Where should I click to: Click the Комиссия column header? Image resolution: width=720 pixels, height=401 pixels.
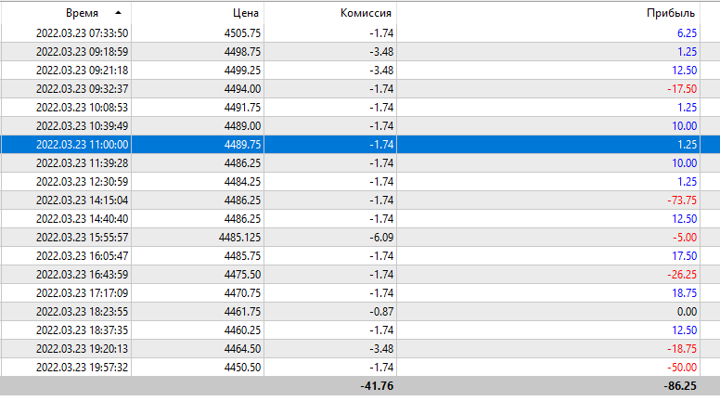coord(366,13)
